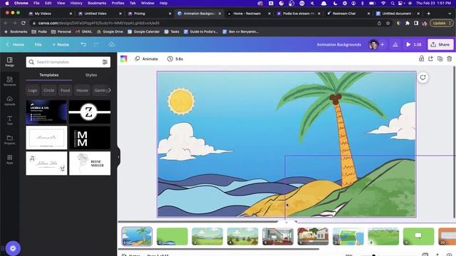Click the cloud save status icon
The image size is (456, 256).
point(112,44)
